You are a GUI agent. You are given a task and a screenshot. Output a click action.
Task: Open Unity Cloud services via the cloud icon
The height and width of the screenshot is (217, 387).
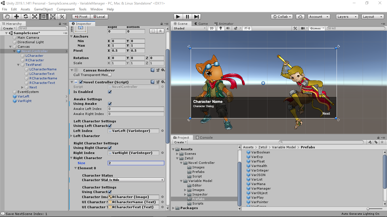[x=300, y=16]
